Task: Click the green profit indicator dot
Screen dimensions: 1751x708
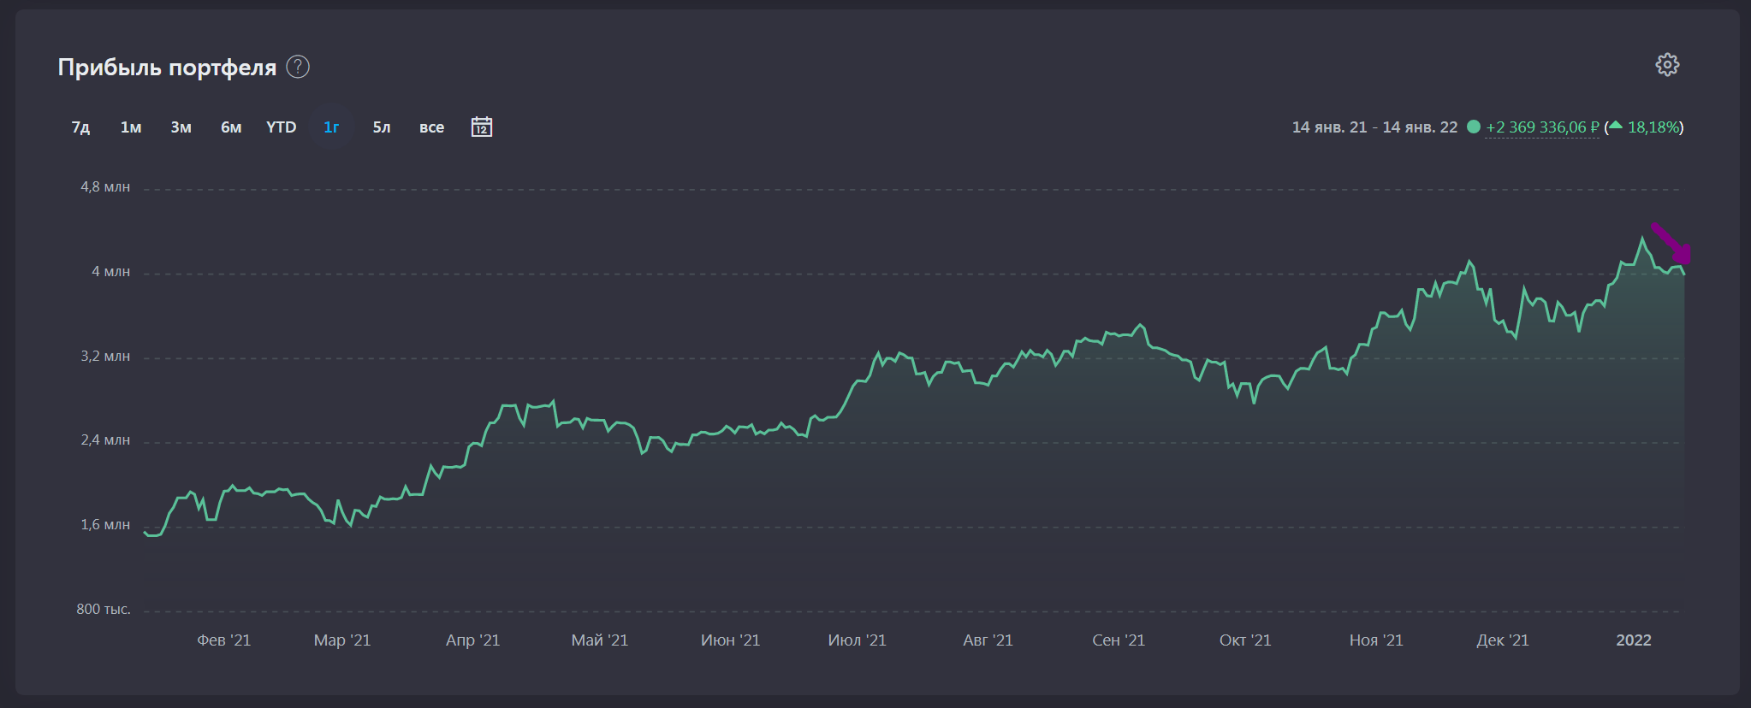Action: click(x=1474, y=127)
